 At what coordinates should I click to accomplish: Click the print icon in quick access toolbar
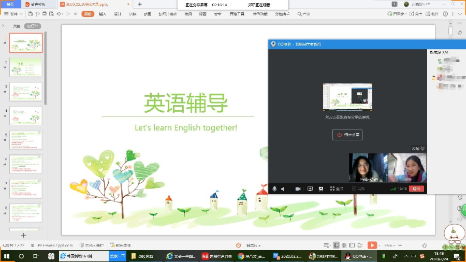click(x=45, y=14)
